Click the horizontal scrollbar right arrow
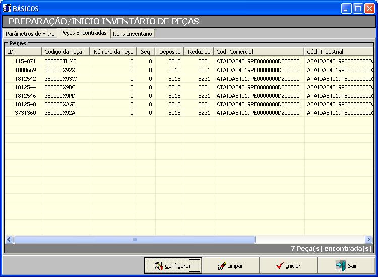The width and height of the screenshot is (378, 277). [368, 240]
